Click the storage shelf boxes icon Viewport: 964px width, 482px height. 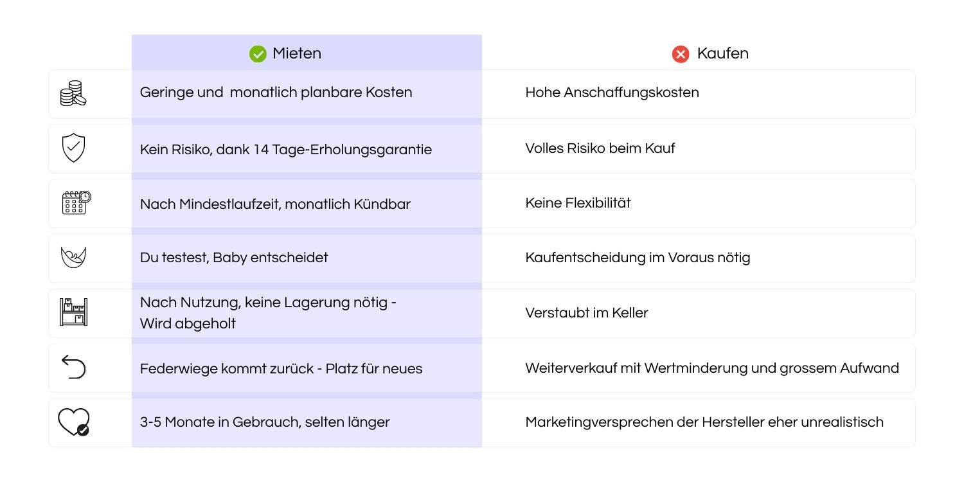coord(73,312)
